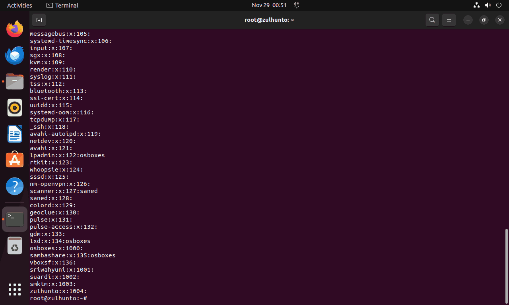This screenshot has width=509, height=305.
Task: Click the line 'saned:x:128:'
Action: 51,198
